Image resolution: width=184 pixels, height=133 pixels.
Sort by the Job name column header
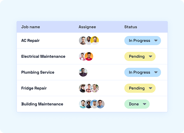[31, 27]
